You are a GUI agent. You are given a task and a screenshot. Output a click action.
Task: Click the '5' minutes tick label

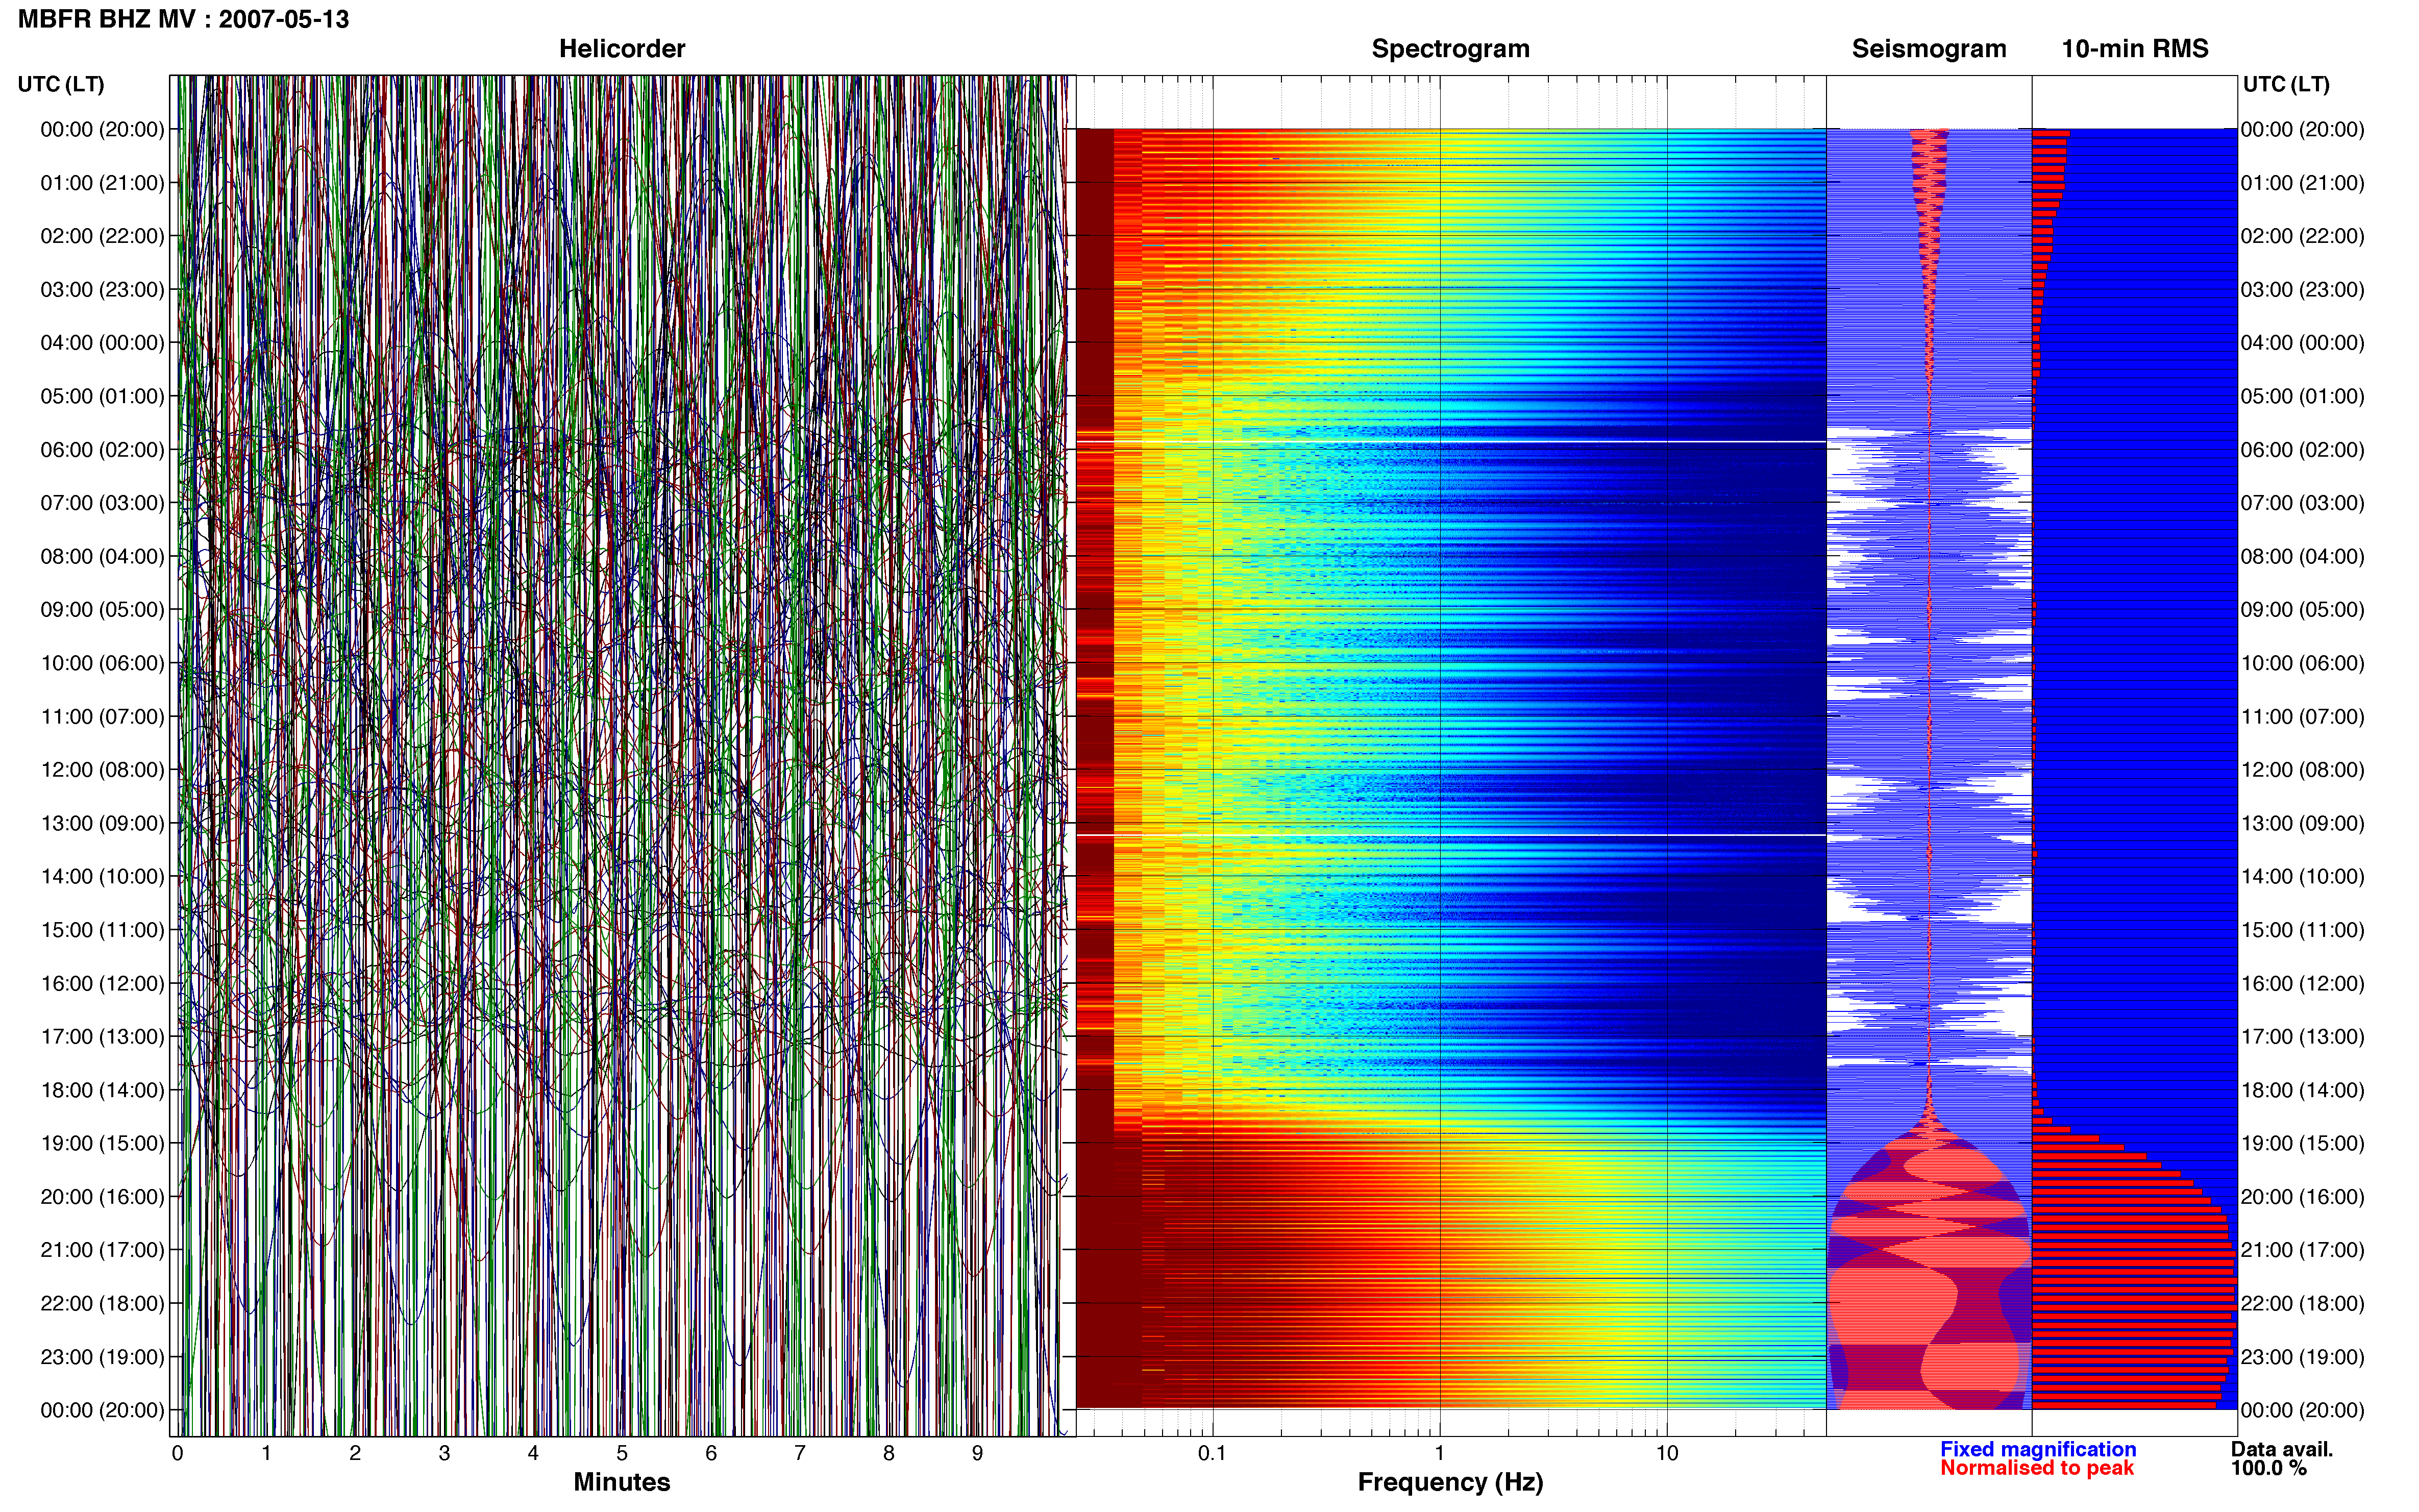point(622,1453)
